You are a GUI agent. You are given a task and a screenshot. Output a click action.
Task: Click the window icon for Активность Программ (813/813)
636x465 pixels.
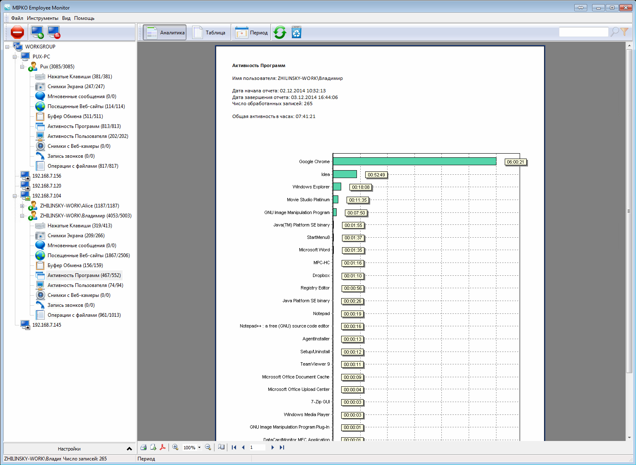40,126
